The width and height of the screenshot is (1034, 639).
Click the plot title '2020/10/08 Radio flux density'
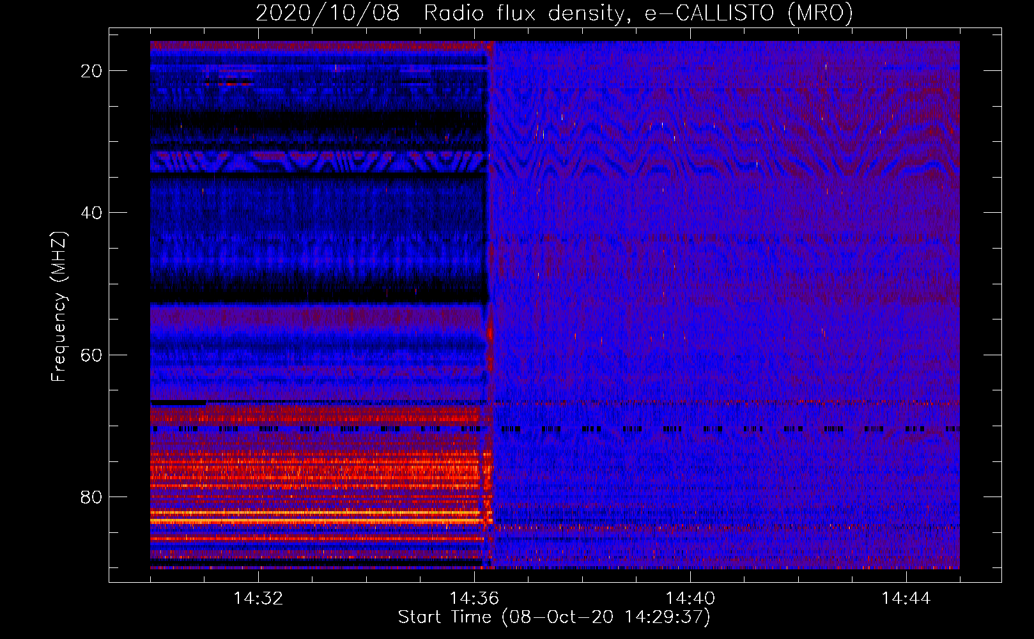[x=554, y=13]
